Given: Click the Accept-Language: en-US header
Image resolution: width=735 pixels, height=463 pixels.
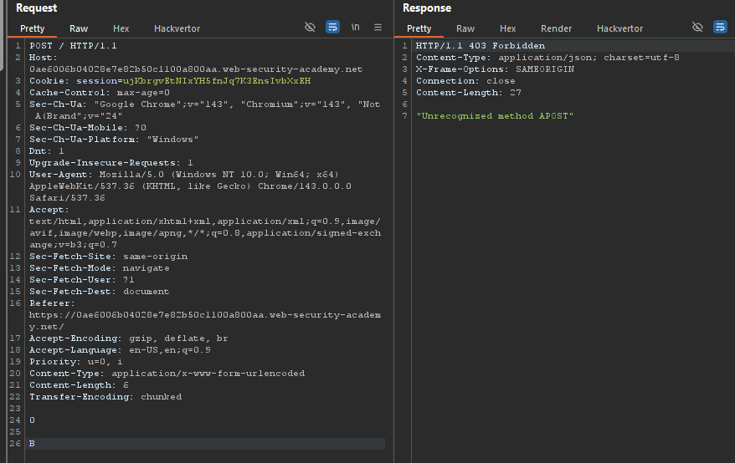Looking at the screenshot, I should click(x=120, y=350).
